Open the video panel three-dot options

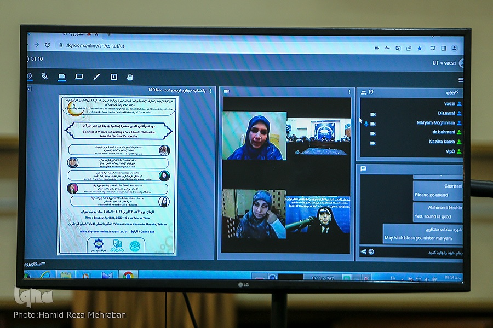(x=349, y=91)
